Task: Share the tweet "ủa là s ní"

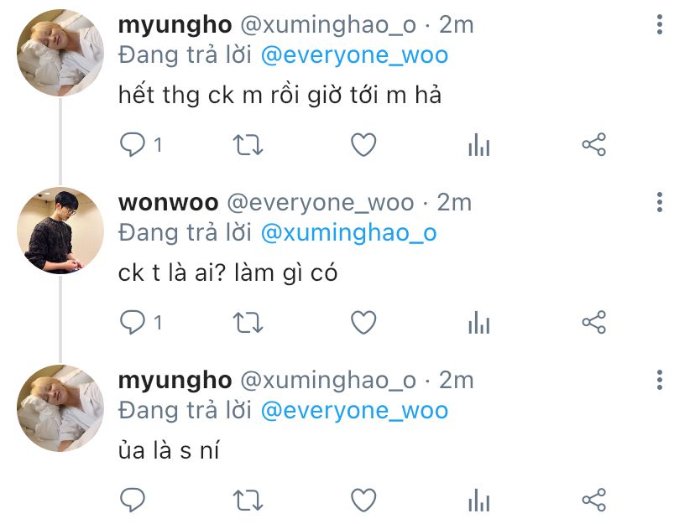Action: coord(594,500)
